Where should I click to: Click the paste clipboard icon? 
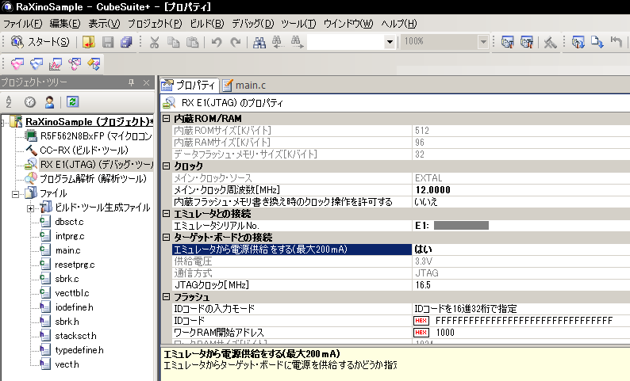pyautogui.click(x=193, y=42)
